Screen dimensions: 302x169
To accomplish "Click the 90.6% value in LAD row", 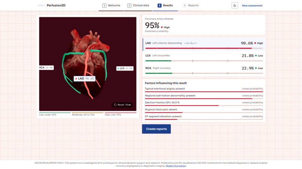I will tap(247, 43).
